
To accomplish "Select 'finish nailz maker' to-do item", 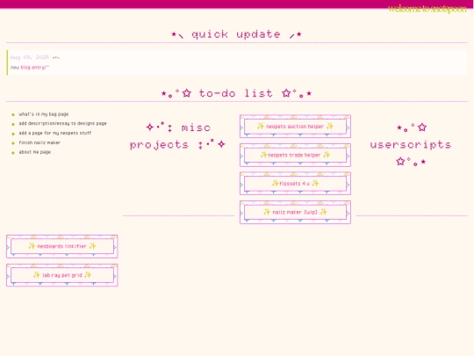I will click(39, 142).
